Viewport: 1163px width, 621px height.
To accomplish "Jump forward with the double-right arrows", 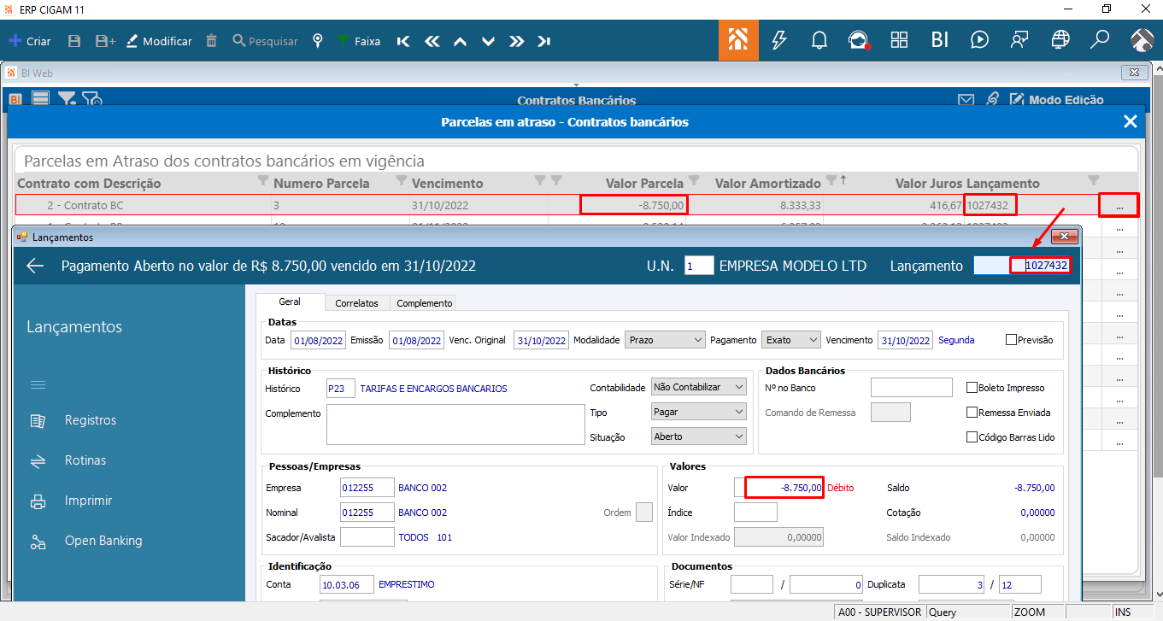I will coord(516,41).
